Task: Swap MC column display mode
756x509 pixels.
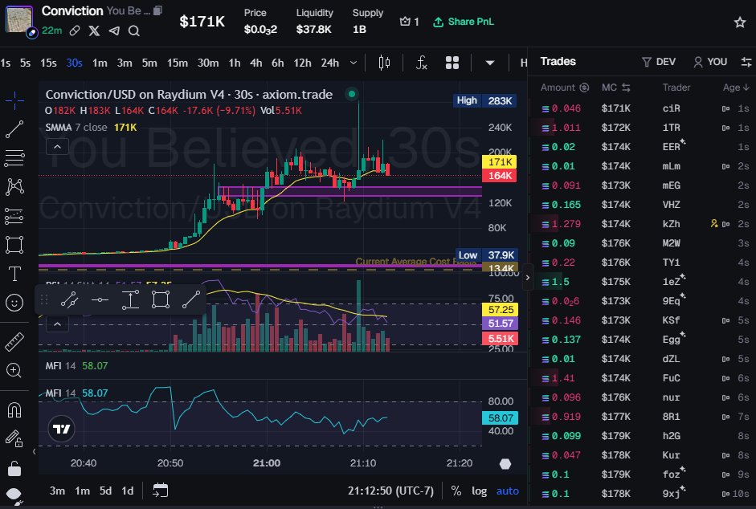Action: click(x=626, y=88)
